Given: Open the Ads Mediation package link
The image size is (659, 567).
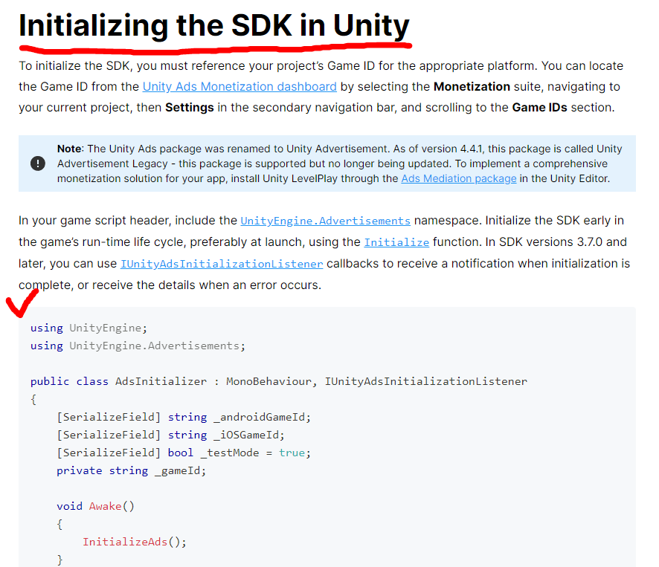Looking at the screenshot, I should [458, 178].
